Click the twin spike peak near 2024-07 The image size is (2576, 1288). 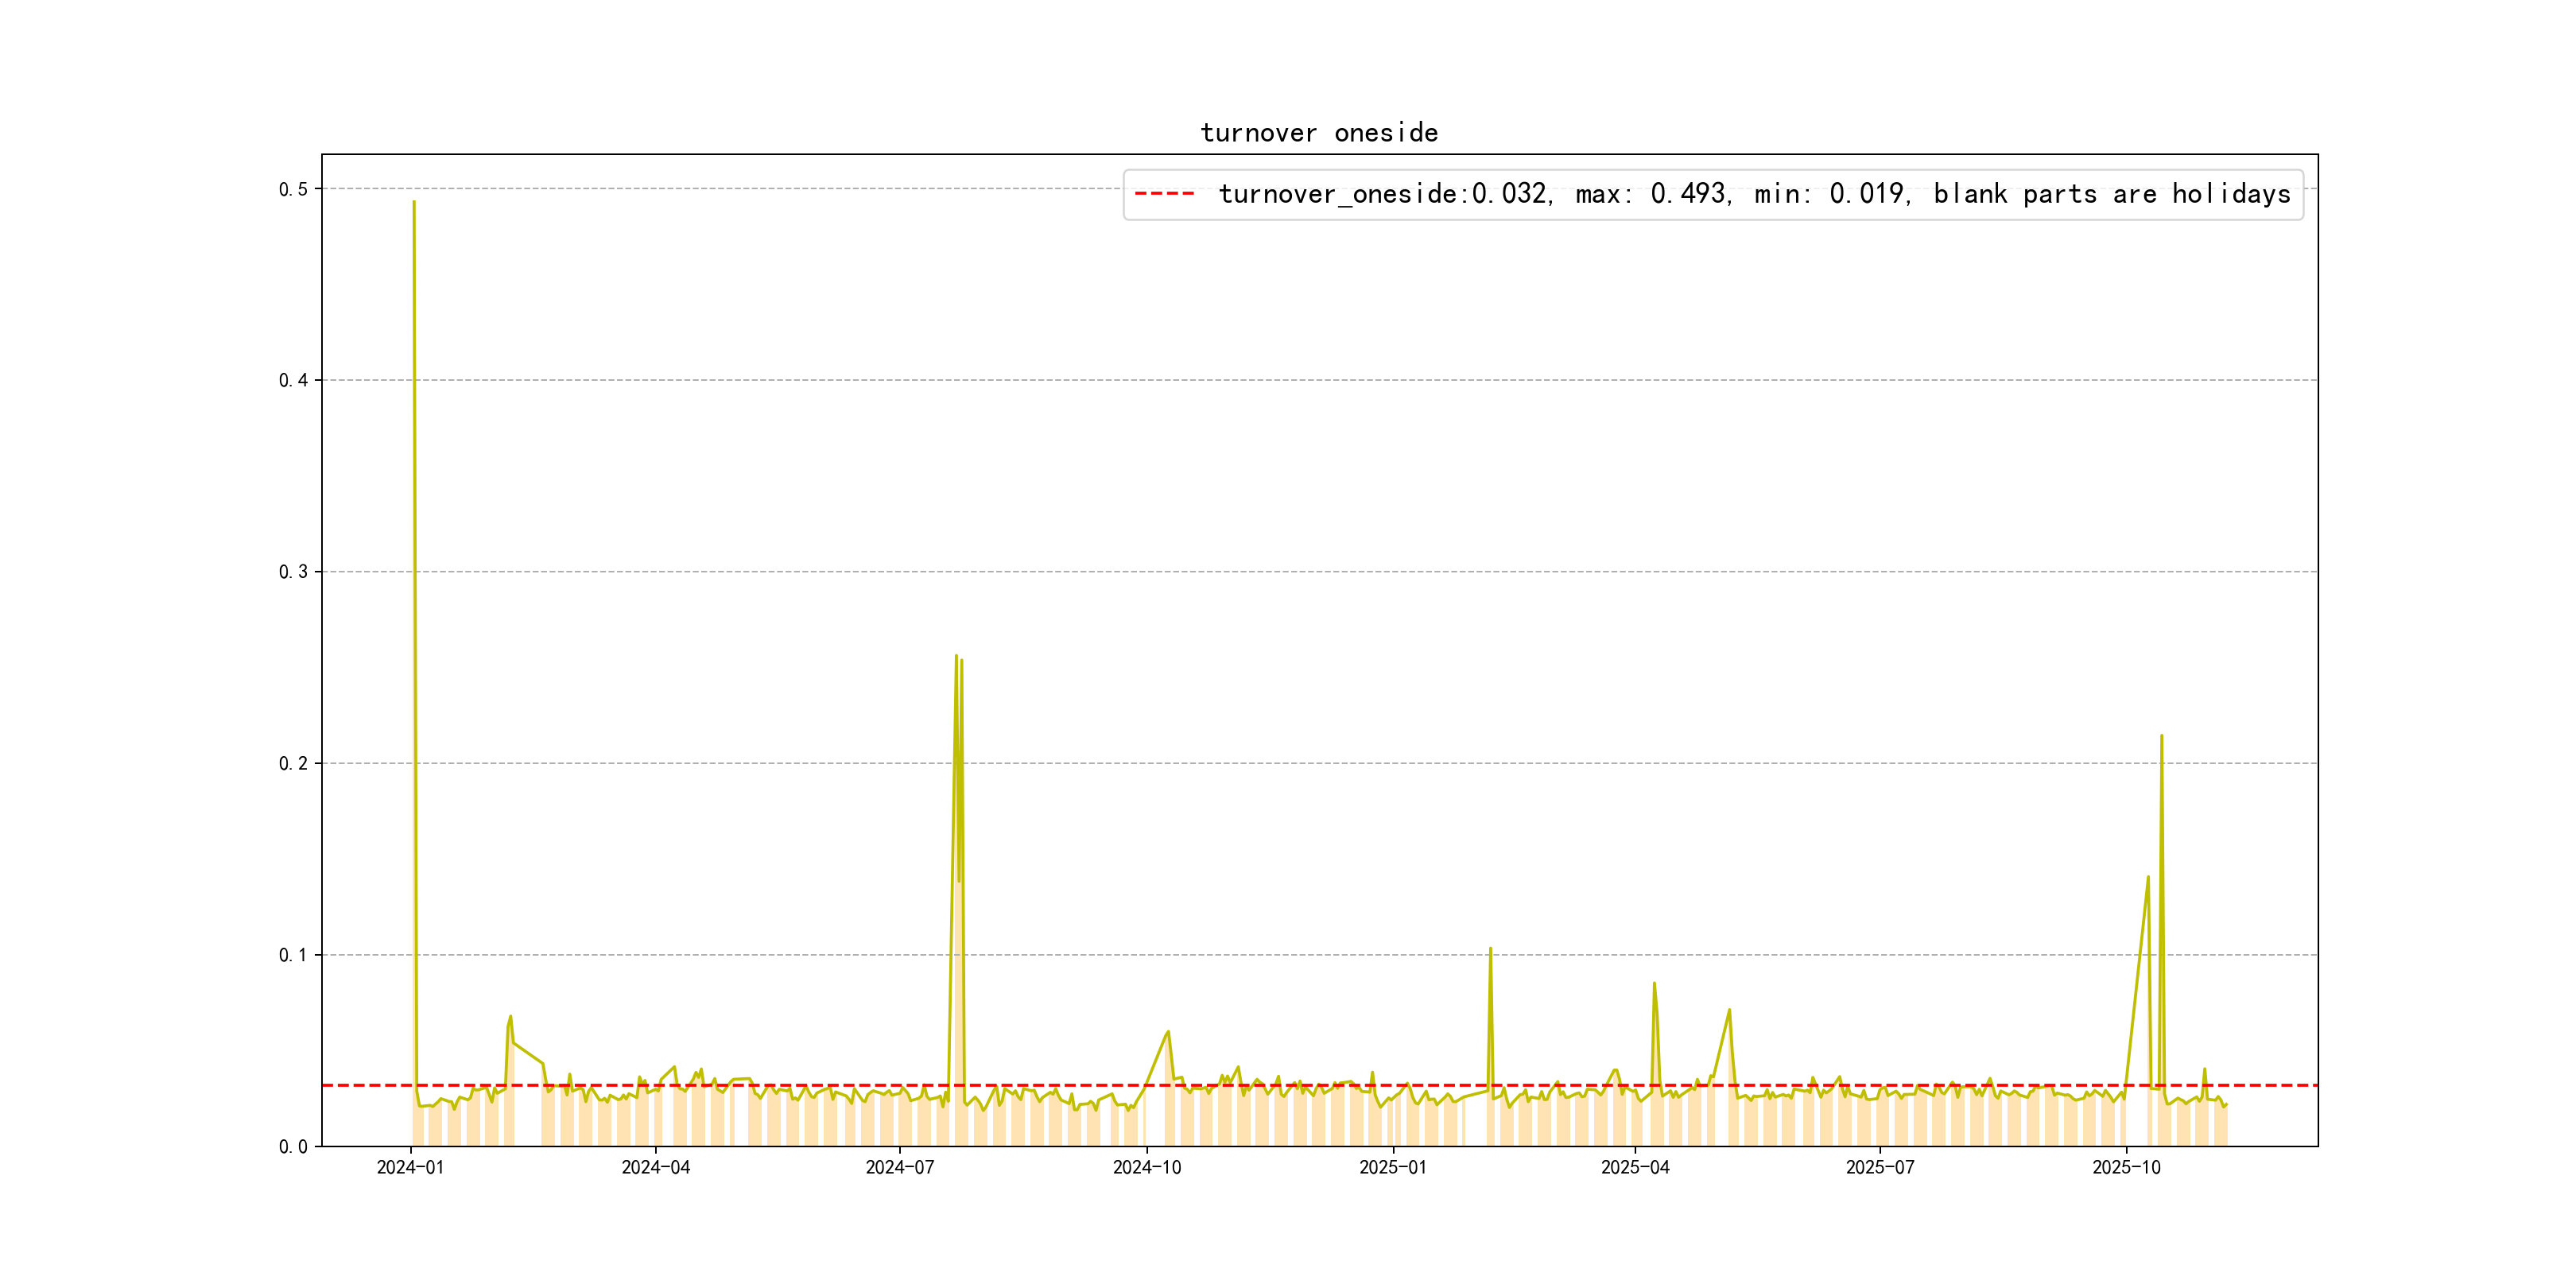coord(957,657)
